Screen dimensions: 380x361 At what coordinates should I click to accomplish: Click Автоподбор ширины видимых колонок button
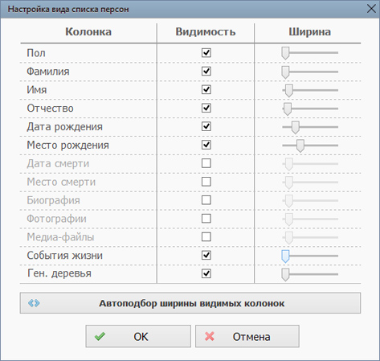[190, 303]
